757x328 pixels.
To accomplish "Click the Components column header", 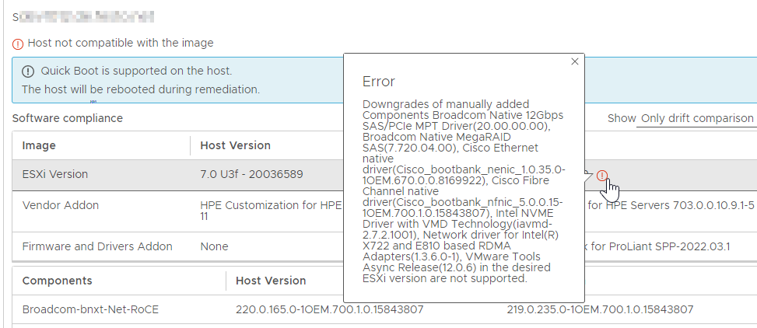I will click(57, 281).
